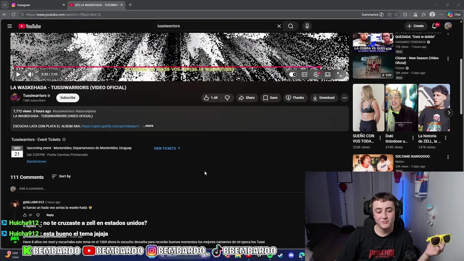Click the #tussiwarriors hashtag
The width and height of the screenshot is (464, 261).
(63, 111)
